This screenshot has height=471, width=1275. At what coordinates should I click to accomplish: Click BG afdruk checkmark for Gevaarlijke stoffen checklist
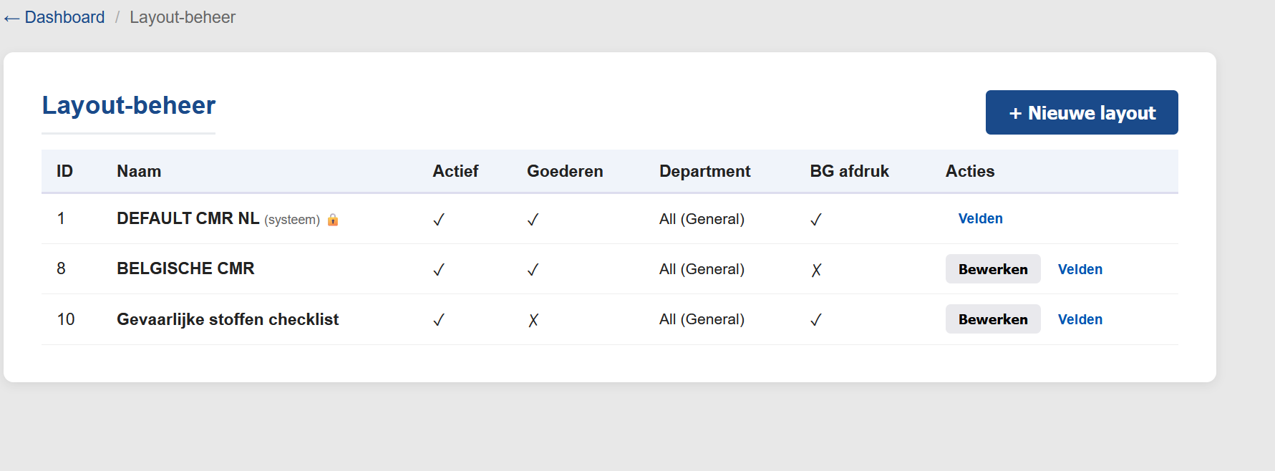click(815, 320)
